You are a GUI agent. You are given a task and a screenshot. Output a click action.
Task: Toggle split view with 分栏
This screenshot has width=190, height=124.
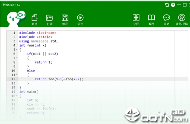click(x=136, y=20)
